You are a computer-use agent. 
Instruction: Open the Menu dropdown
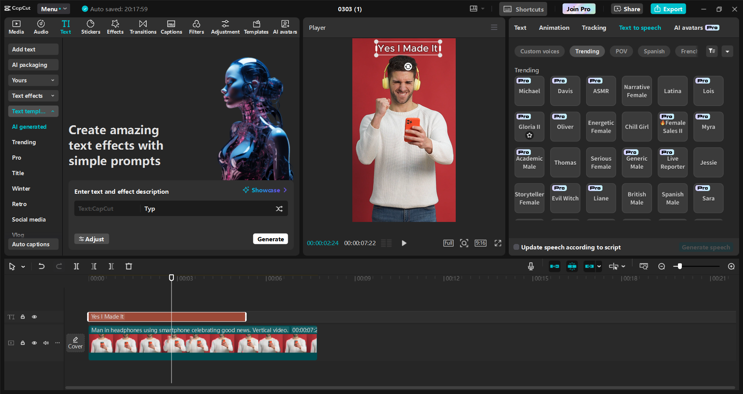(x=53, y=9)
